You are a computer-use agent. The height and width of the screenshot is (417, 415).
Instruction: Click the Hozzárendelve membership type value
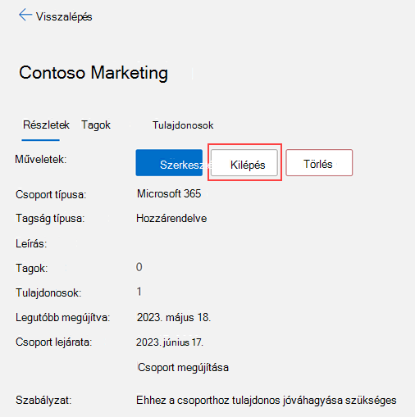[171, 219]
